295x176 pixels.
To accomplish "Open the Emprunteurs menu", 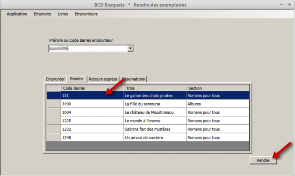I will tap(86, 14).
